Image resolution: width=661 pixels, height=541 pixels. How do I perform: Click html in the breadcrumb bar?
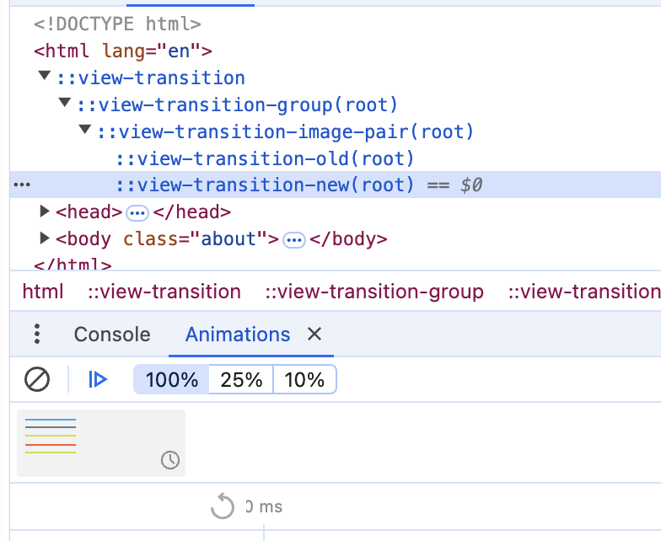point(43,292)
